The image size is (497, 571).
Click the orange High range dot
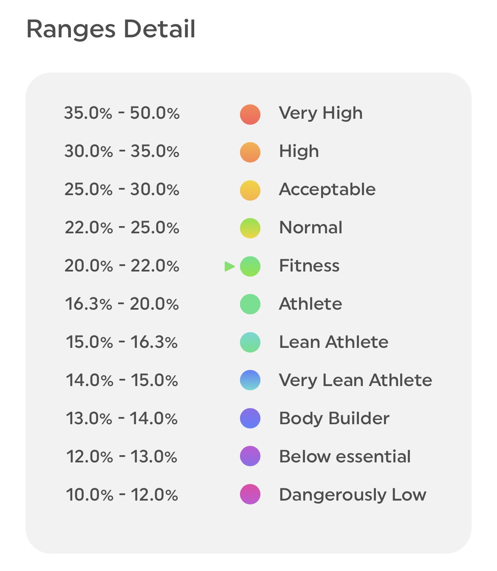click(250, 152)
